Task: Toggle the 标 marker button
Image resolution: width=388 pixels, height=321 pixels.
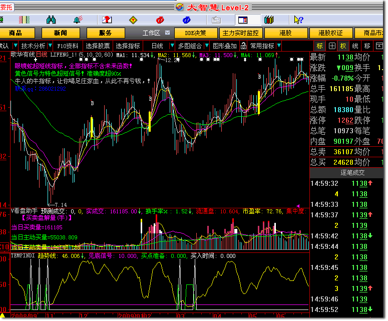Action: [320, 46]
